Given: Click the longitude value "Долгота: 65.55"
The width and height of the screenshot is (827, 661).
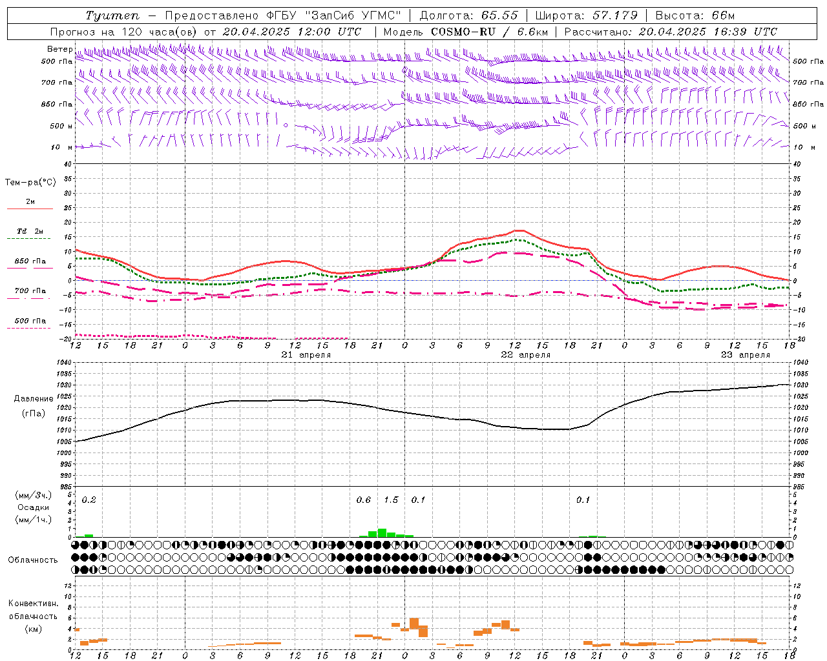Looking at the screenshot, I should [468, 15].
